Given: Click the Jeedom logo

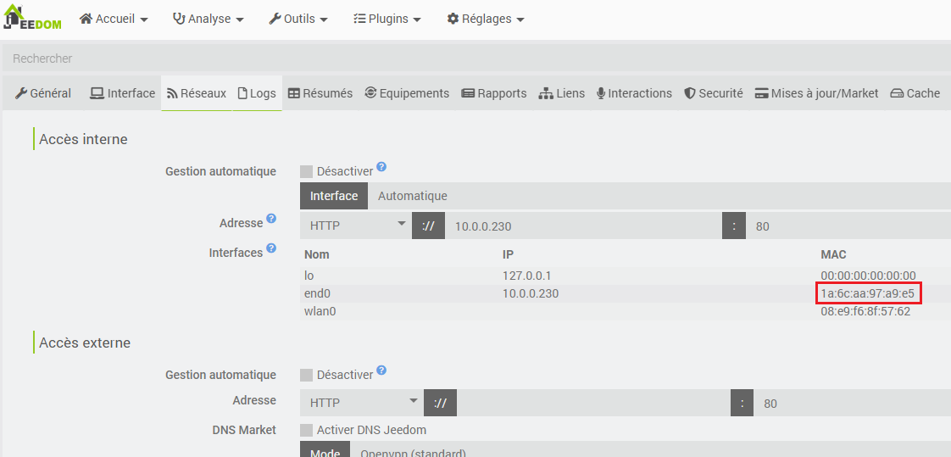Looking at the screenshot, I should coord(33,16).
